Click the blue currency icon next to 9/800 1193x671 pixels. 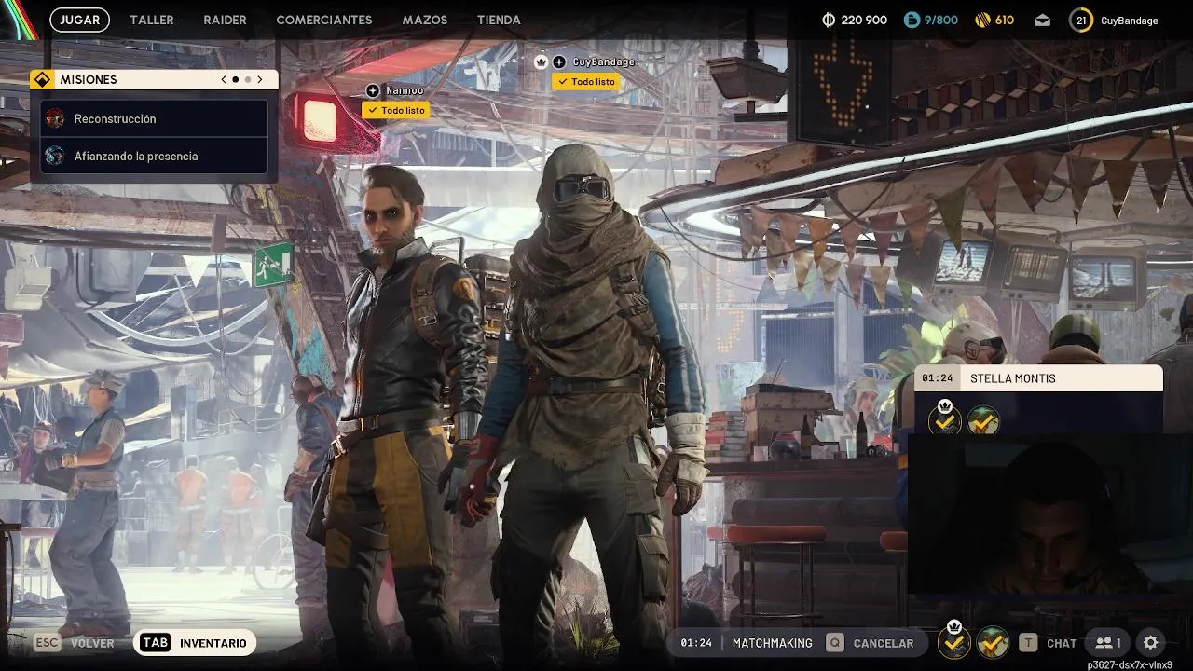pos(912,20)
